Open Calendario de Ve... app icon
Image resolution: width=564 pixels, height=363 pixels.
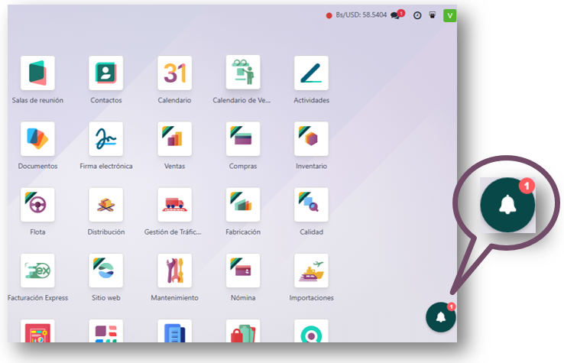[243, 73]
